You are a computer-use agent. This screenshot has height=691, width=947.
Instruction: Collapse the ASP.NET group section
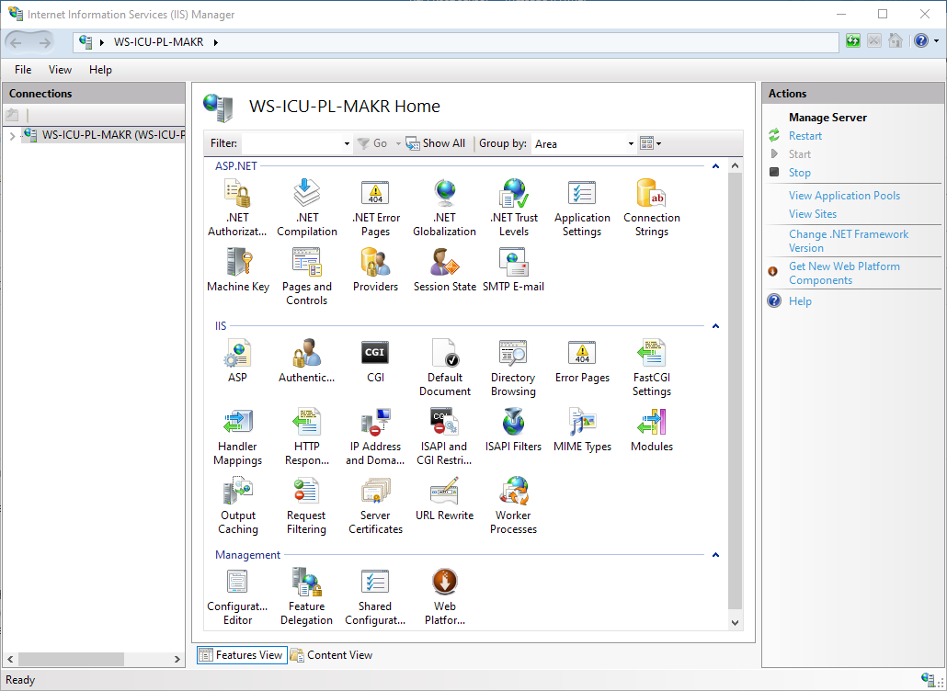point(715,166)
